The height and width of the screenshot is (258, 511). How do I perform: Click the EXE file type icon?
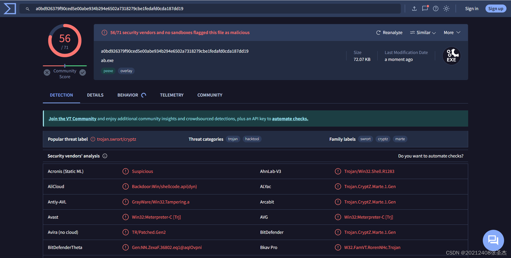point(452,56)
